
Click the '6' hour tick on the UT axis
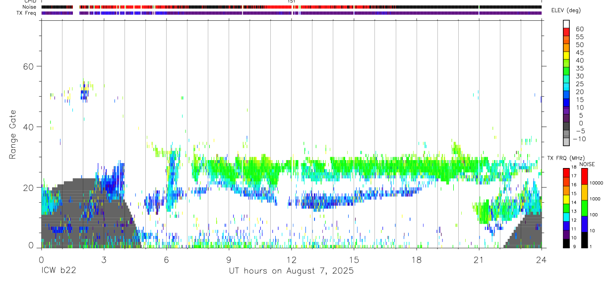(x=166, y=259)
